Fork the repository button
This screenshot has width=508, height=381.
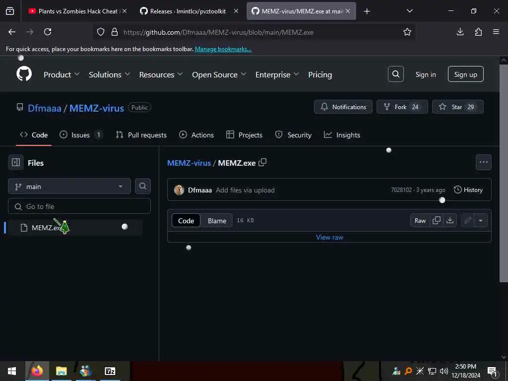(x=402, y=107)
